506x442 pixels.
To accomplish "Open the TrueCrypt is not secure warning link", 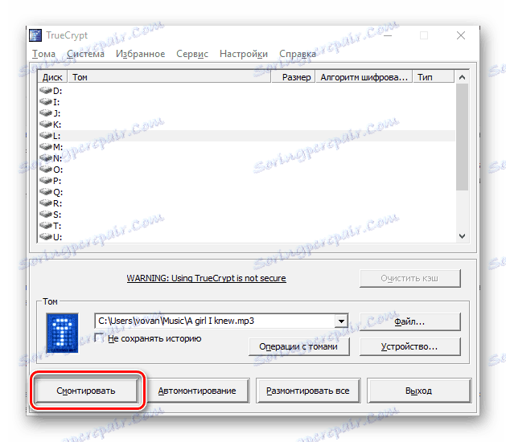I will (x=206, y=278).
